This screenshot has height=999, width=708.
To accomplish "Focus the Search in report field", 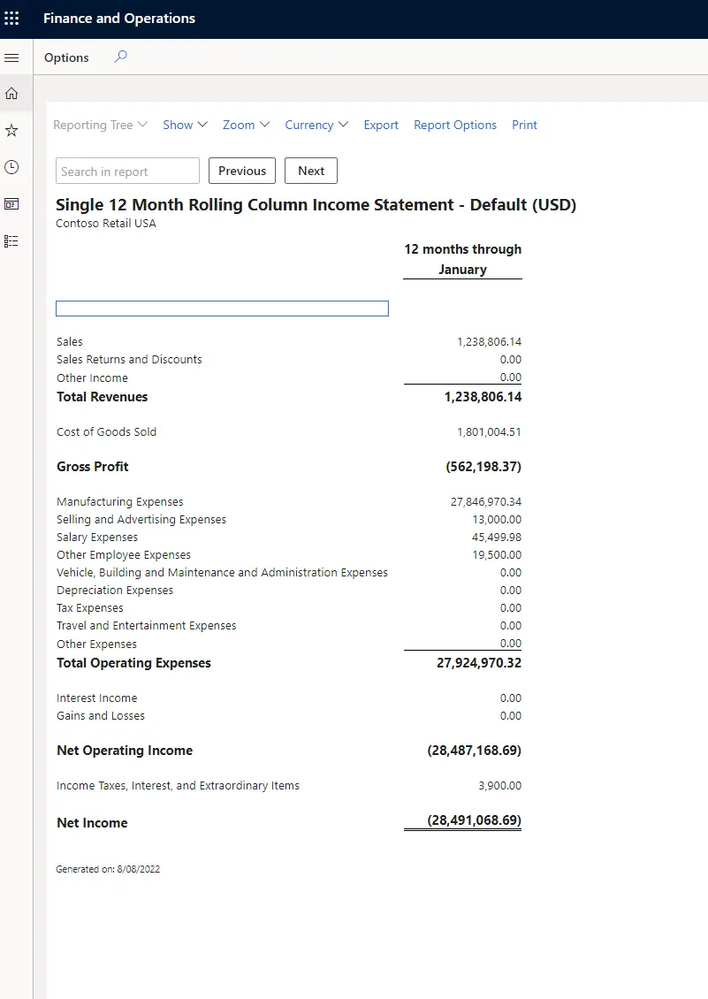I will [x=128, y=172].
